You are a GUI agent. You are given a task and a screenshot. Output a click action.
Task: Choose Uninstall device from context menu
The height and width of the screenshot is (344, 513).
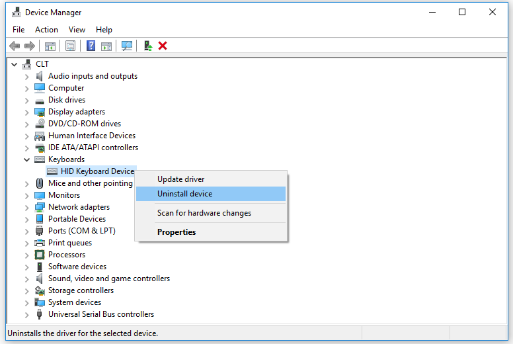[x=211, y=194]
